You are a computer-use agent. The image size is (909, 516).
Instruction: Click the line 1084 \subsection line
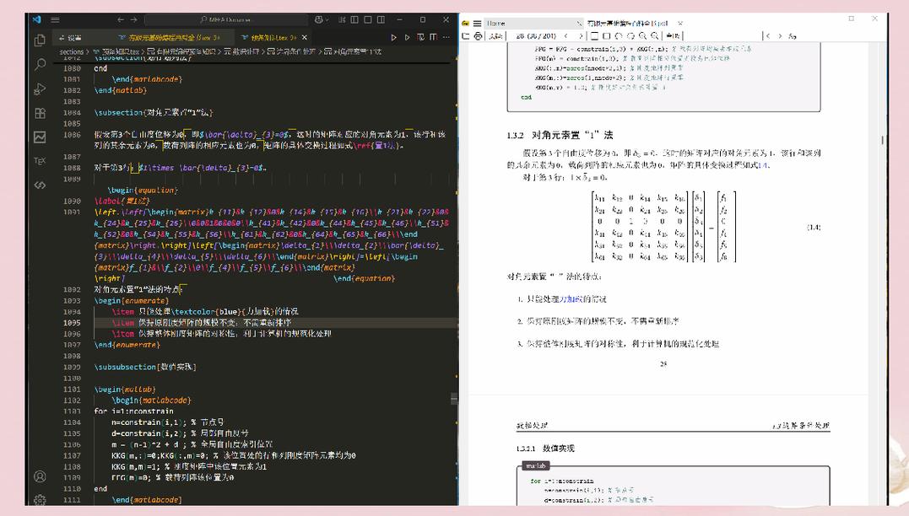pyautogui.click(x=154, y=112)
